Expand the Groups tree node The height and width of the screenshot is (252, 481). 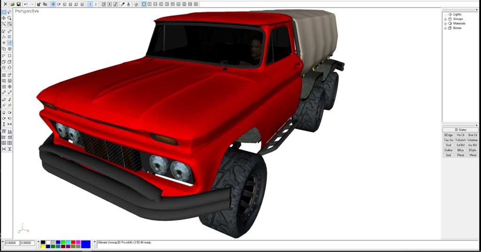445,19
